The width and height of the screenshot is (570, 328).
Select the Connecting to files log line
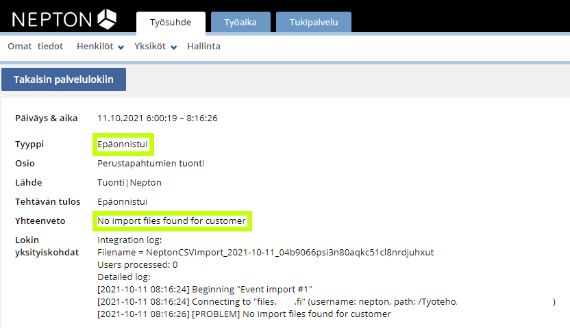click(326, 302)
